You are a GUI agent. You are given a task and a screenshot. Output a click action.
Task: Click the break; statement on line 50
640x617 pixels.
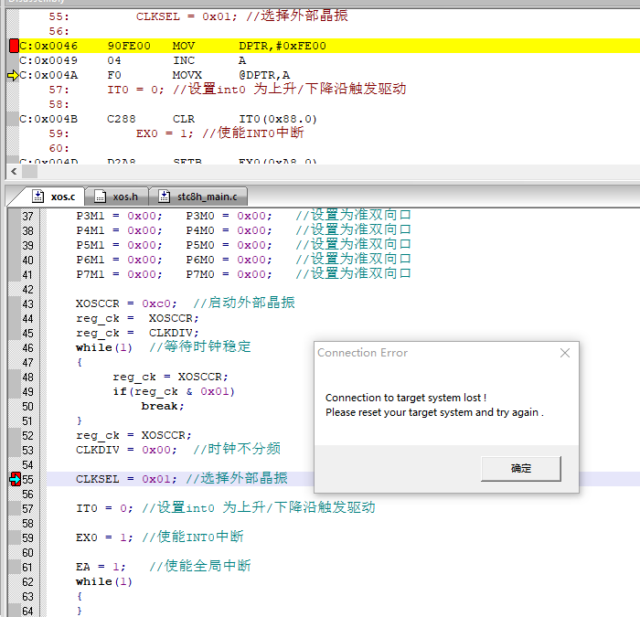pos(163,406)
